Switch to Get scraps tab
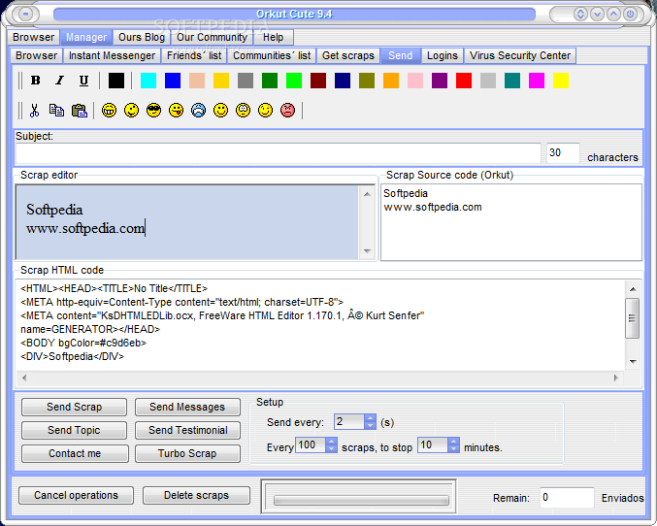 point(348,55)
